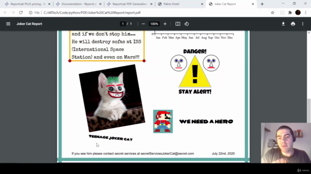Screen dimensions: 311x174
Task: Bookmark this page with the star
Action: tap(273, 13)
